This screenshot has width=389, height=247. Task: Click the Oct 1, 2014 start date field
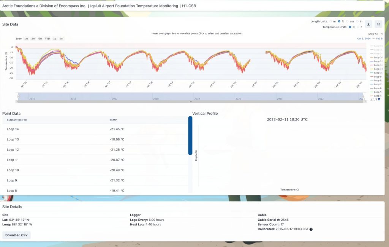click(x=364, y=39)
